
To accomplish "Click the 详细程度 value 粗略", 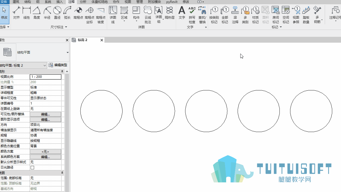I will [x=46, y=93].
